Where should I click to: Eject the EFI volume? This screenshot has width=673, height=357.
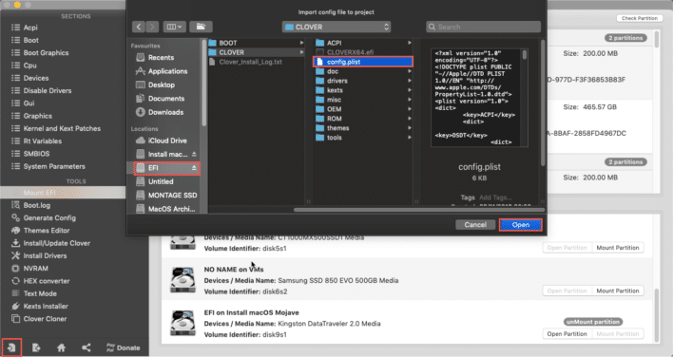tap(194, 168)
